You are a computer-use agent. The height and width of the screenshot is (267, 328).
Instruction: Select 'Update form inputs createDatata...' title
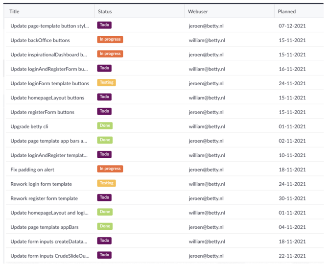tap(49, 242)
